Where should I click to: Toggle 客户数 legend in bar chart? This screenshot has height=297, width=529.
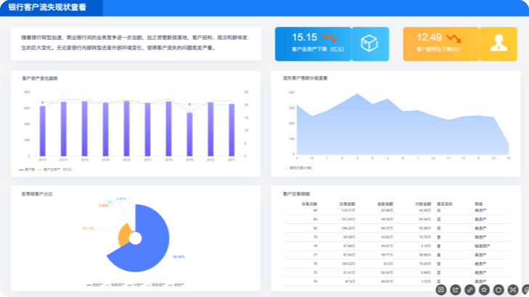point(27,170)
